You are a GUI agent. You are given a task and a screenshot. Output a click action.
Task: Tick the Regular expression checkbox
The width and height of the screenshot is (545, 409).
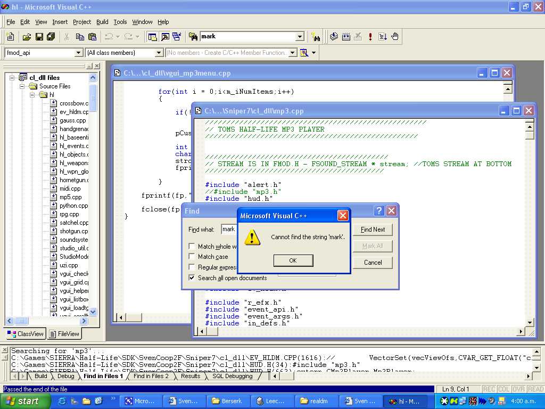point(192,267)
